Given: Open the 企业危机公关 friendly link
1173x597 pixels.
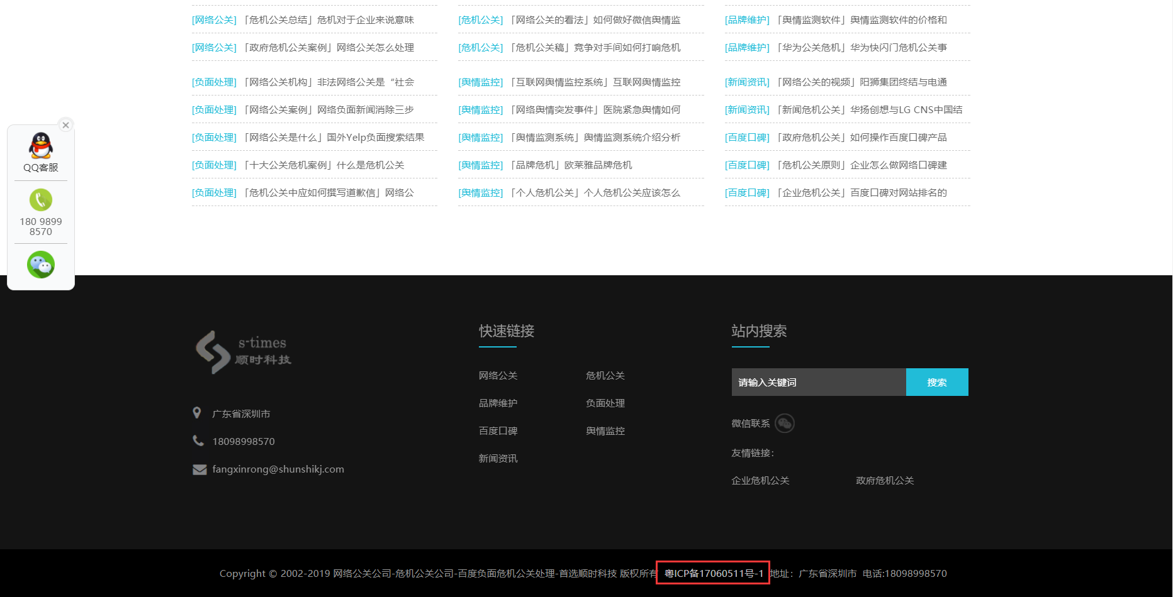Looking at the screenshot, I should [x=760, y=481].
